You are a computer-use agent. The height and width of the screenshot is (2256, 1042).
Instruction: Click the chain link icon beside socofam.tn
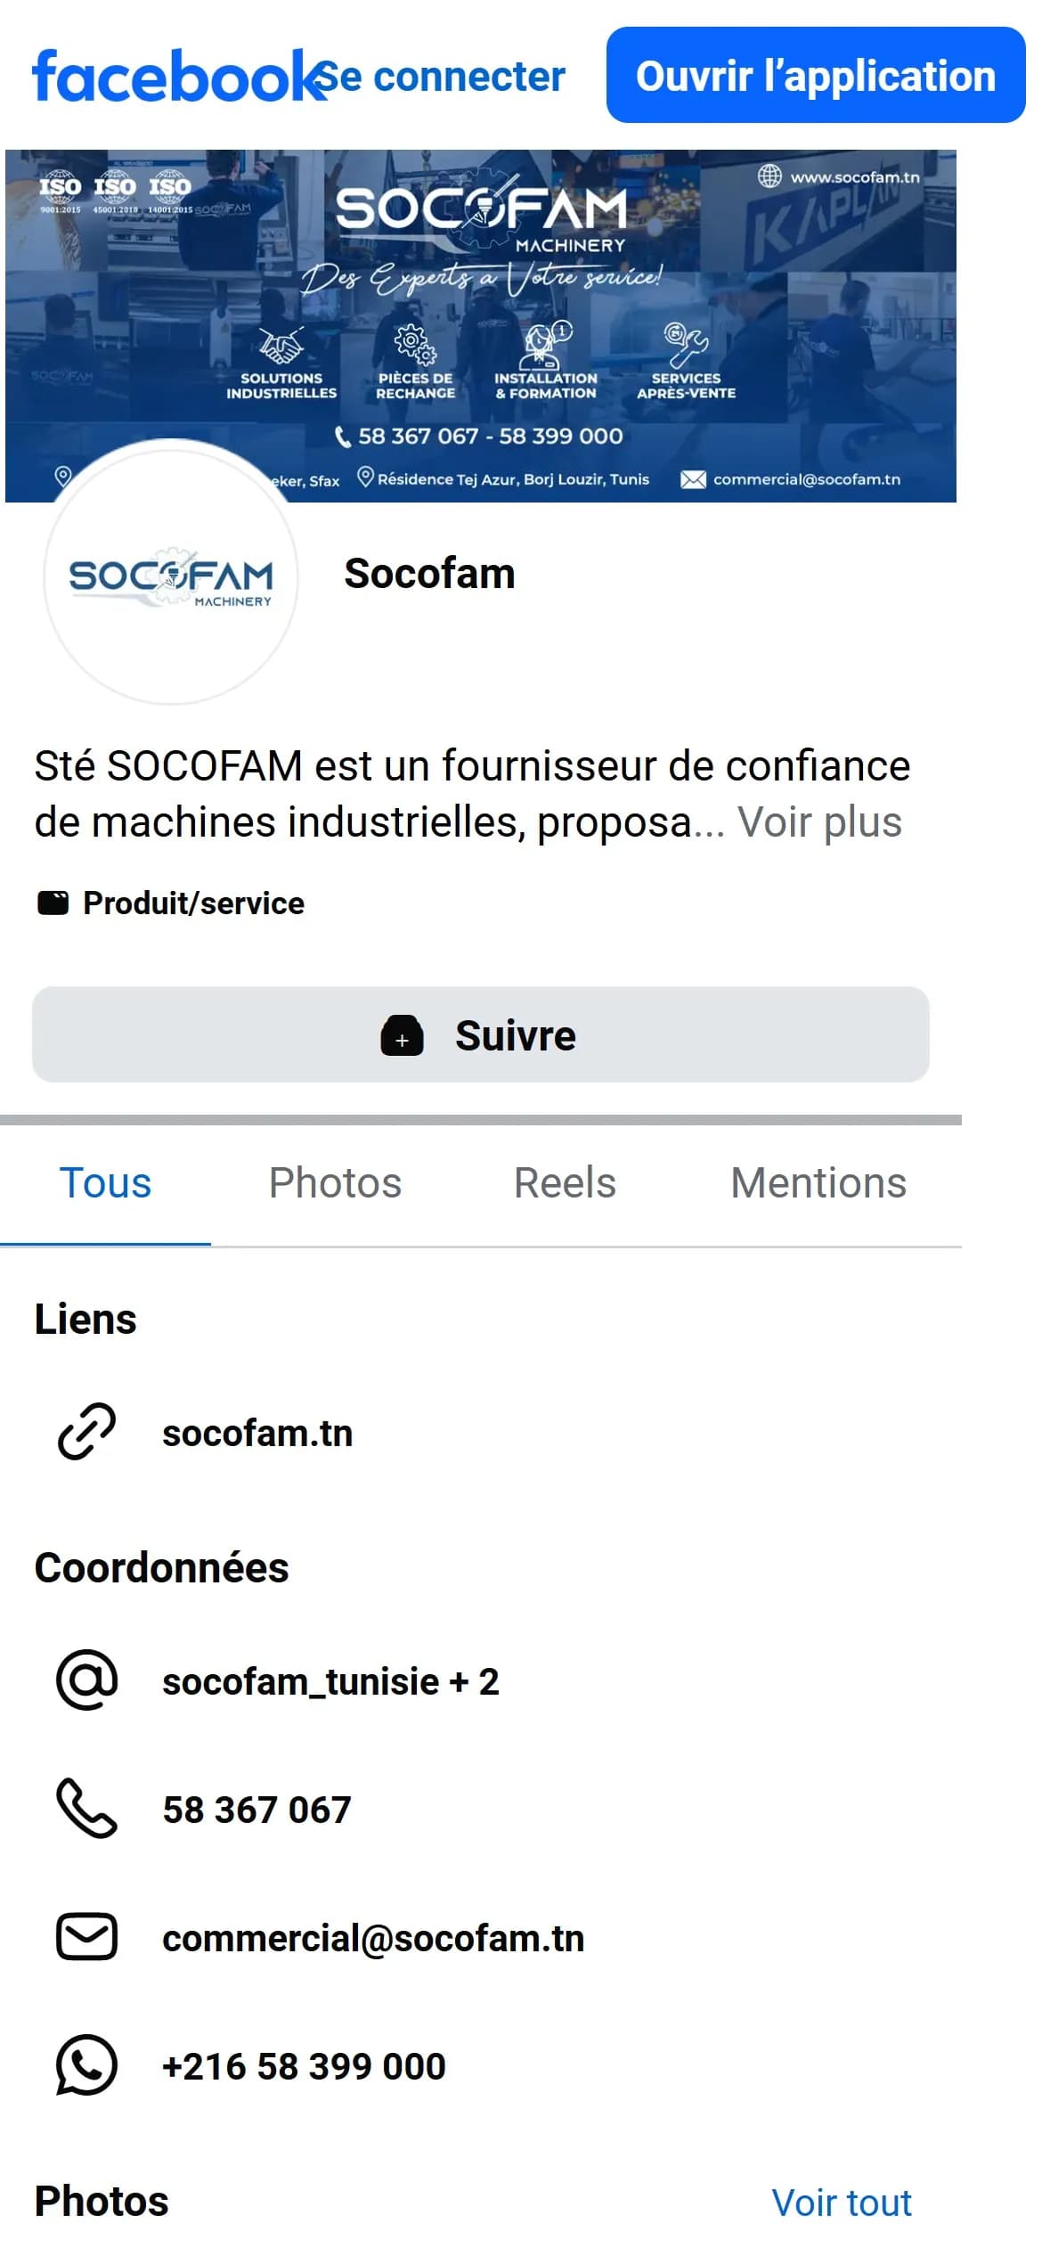click(86, 1431)
